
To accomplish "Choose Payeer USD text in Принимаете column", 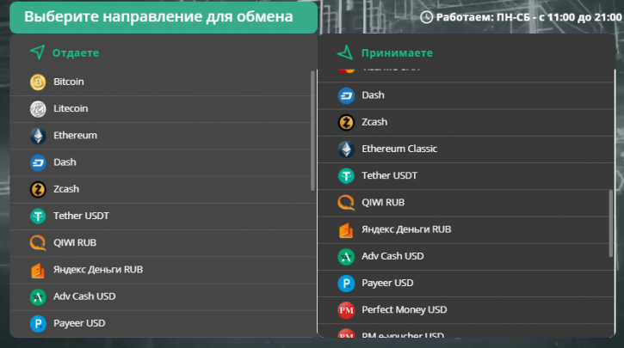I will 387,283.
